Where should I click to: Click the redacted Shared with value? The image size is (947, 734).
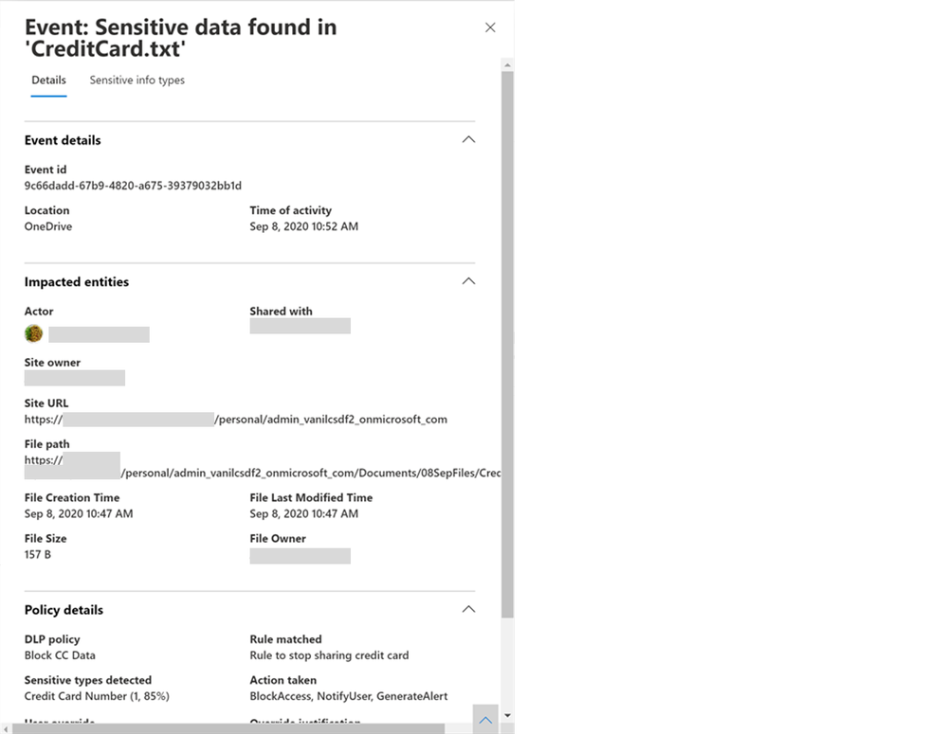pyautogui.click(x=300, y=326)
